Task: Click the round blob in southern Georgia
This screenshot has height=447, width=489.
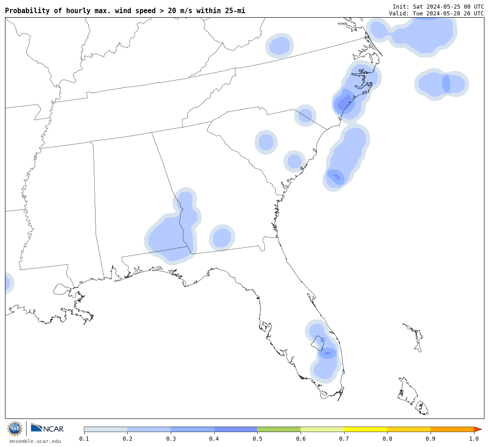Action: [x=222, y=238]
